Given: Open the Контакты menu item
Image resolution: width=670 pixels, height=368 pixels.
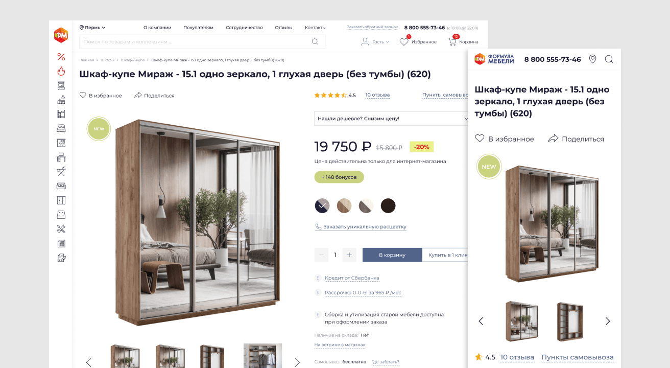Looking at the screenshot, I should click(315, 28).
